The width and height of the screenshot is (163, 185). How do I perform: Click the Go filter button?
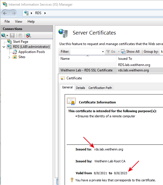pos(111,52)
